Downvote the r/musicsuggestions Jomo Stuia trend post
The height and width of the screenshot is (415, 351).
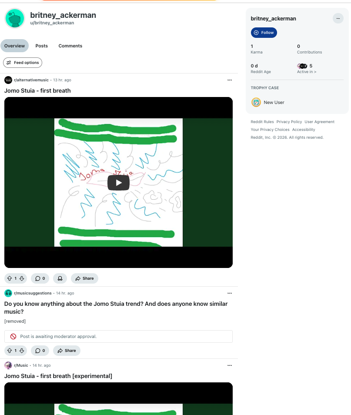click(22, 351)
